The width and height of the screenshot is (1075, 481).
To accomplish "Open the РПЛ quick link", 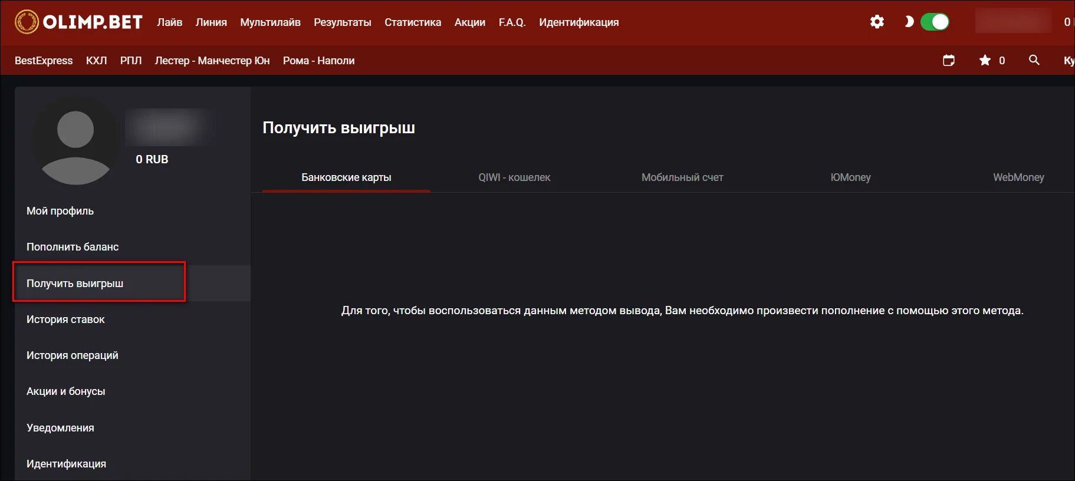I will [131, 61].
